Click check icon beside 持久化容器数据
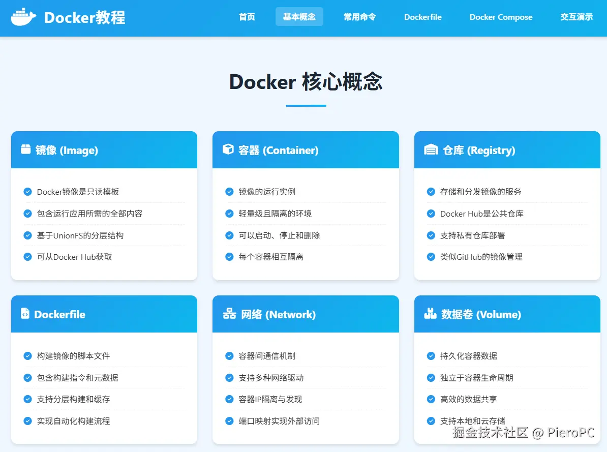The image size is (607, 452). 431,356
